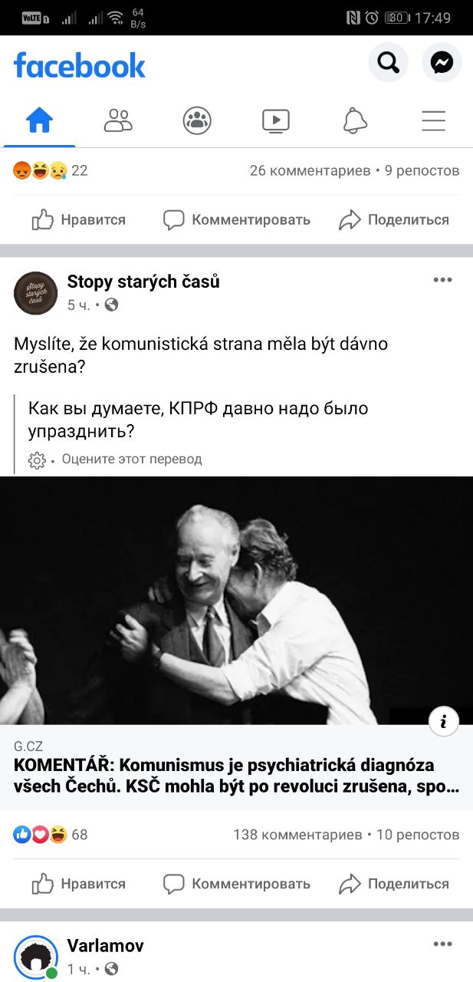Open Friends tab icon
The width and height of the screenshot is (473, 982).
[x=118, y=120]
